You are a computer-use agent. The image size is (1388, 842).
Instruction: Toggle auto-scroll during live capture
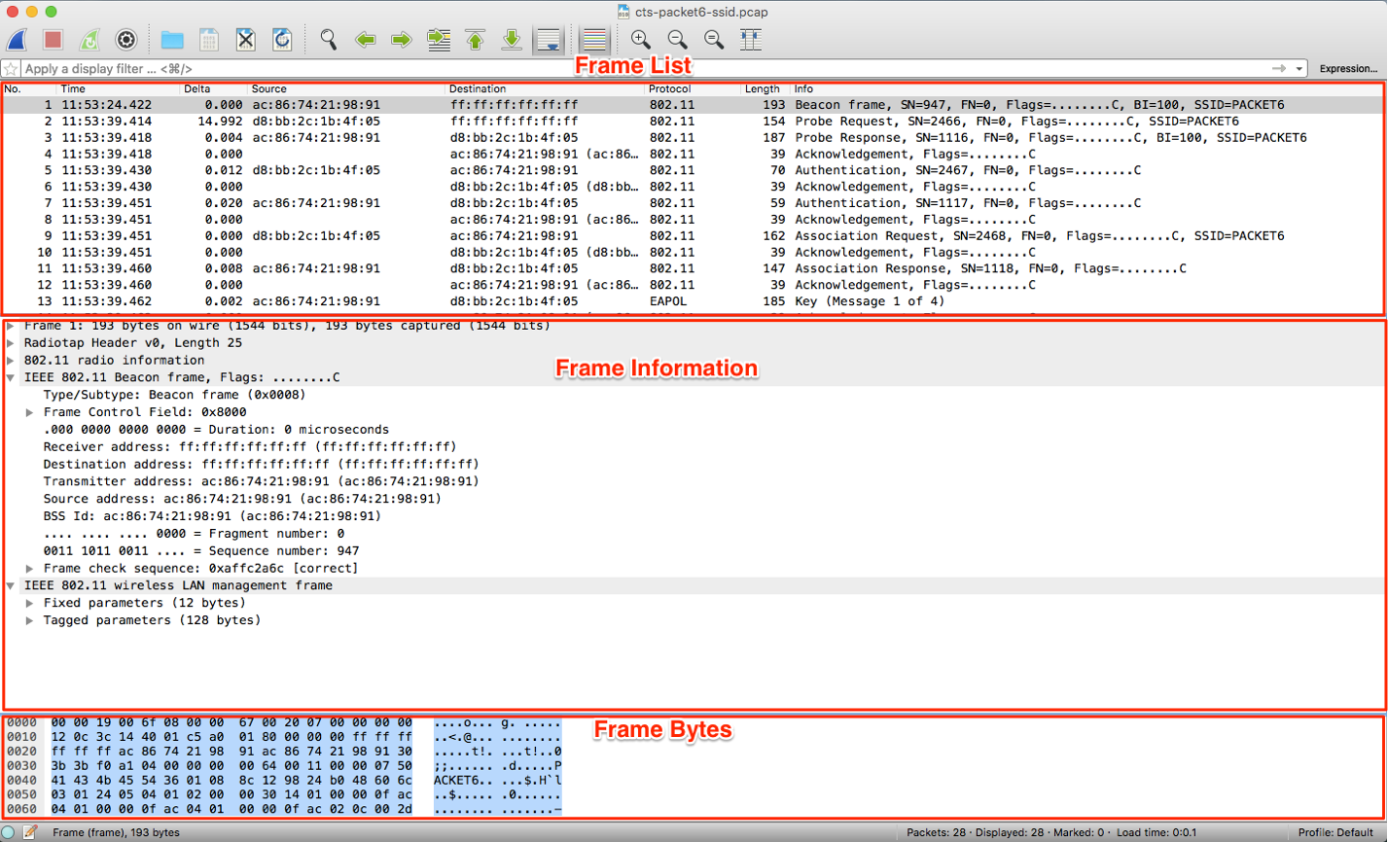point(548,39)
